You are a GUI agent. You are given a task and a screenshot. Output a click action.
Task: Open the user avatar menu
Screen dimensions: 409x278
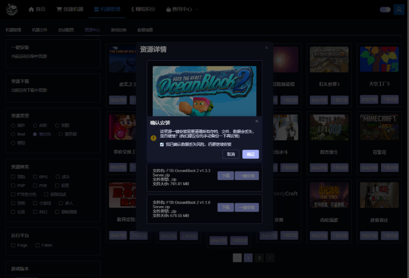(399, 10)
